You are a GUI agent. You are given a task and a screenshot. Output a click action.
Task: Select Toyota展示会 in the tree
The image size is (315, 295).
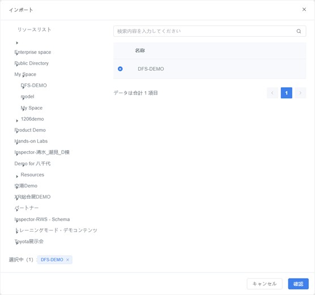[29, 241]
